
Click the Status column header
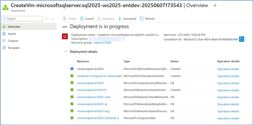pos(174,61)
